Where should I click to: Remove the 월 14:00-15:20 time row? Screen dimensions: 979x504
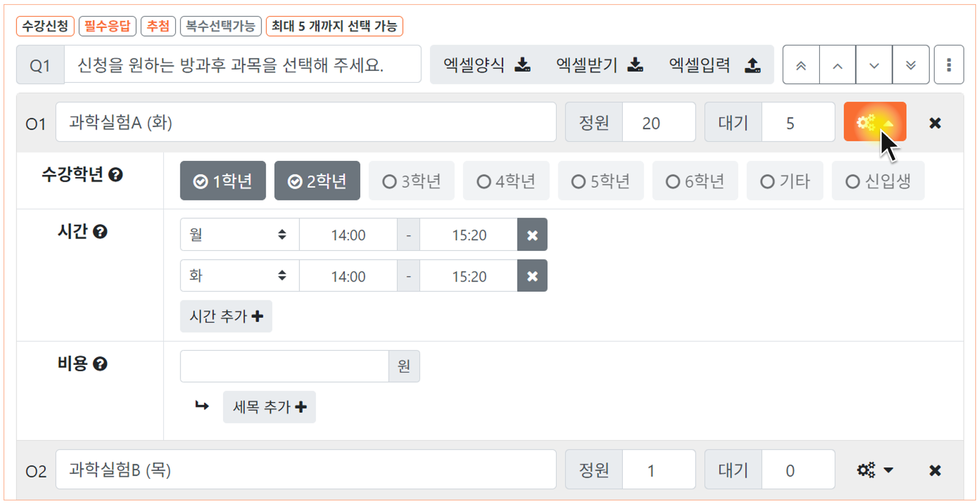(532, 235)
